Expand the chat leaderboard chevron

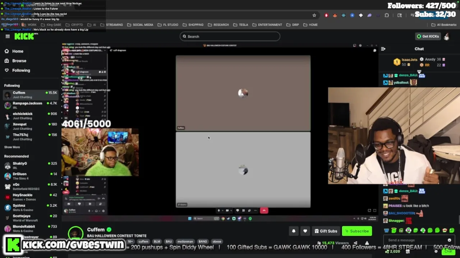pyautogui.click(x=419, y=72)
